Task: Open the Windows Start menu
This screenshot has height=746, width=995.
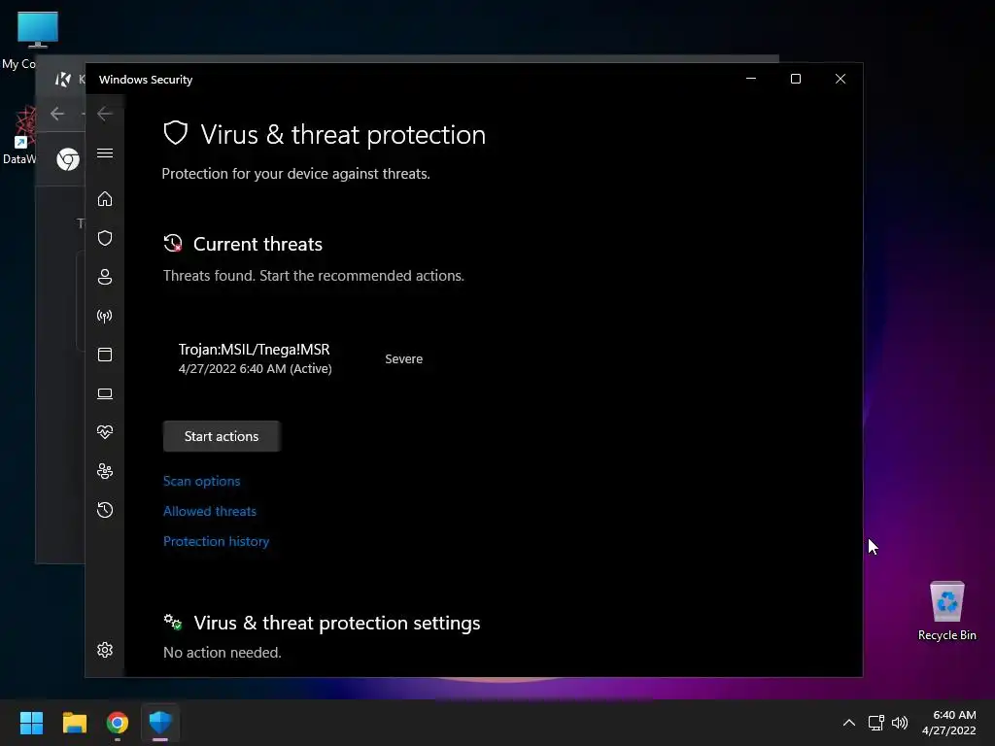Action: [x=31, y=723]
